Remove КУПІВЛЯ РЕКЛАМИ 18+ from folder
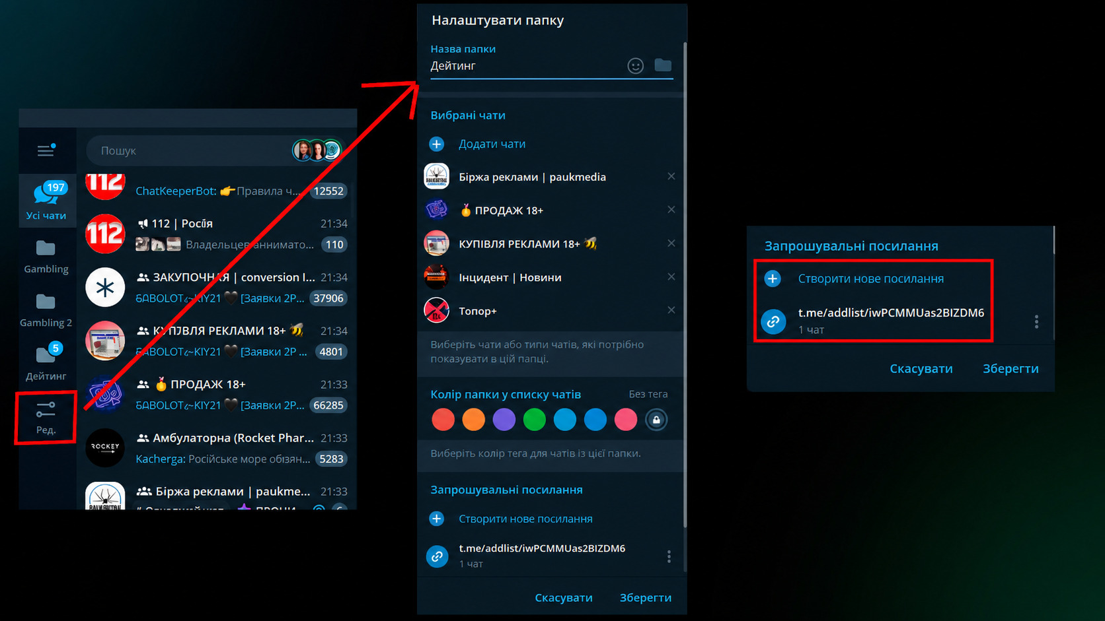The image size is (1105, 621). point(671,244)
